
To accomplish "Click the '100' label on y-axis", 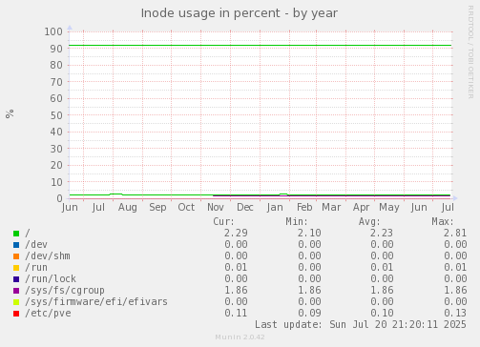I will [x=53, y=31].
